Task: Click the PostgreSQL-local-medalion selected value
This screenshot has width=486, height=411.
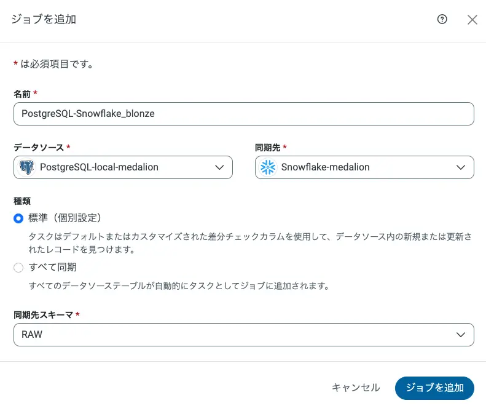Action: (99, 167)
